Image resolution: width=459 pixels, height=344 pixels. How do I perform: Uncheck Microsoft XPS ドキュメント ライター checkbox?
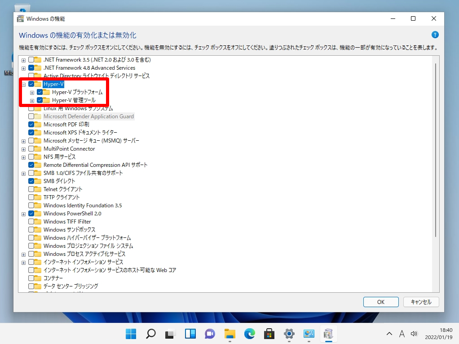[x=31, y=133]
